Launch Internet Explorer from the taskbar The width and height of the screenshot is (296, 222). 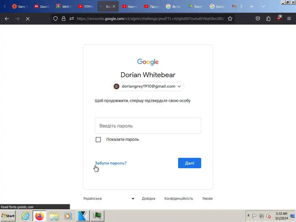pyautogui.click(x=25, y=216)
